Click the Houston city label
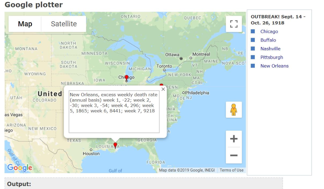324x189 pixels. click(91, 153)
